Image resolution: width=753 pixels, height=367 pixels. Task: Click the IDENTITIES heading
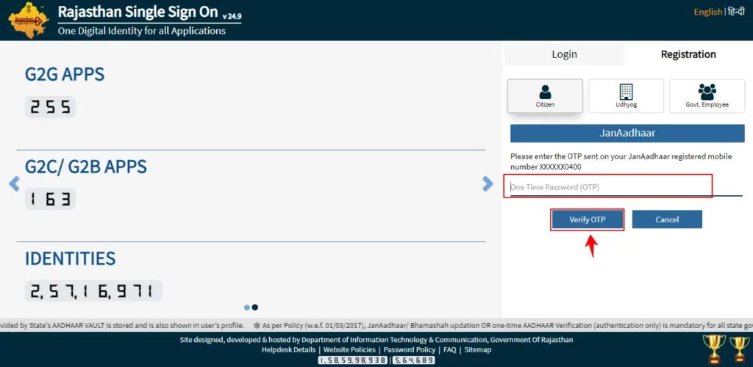70,258
